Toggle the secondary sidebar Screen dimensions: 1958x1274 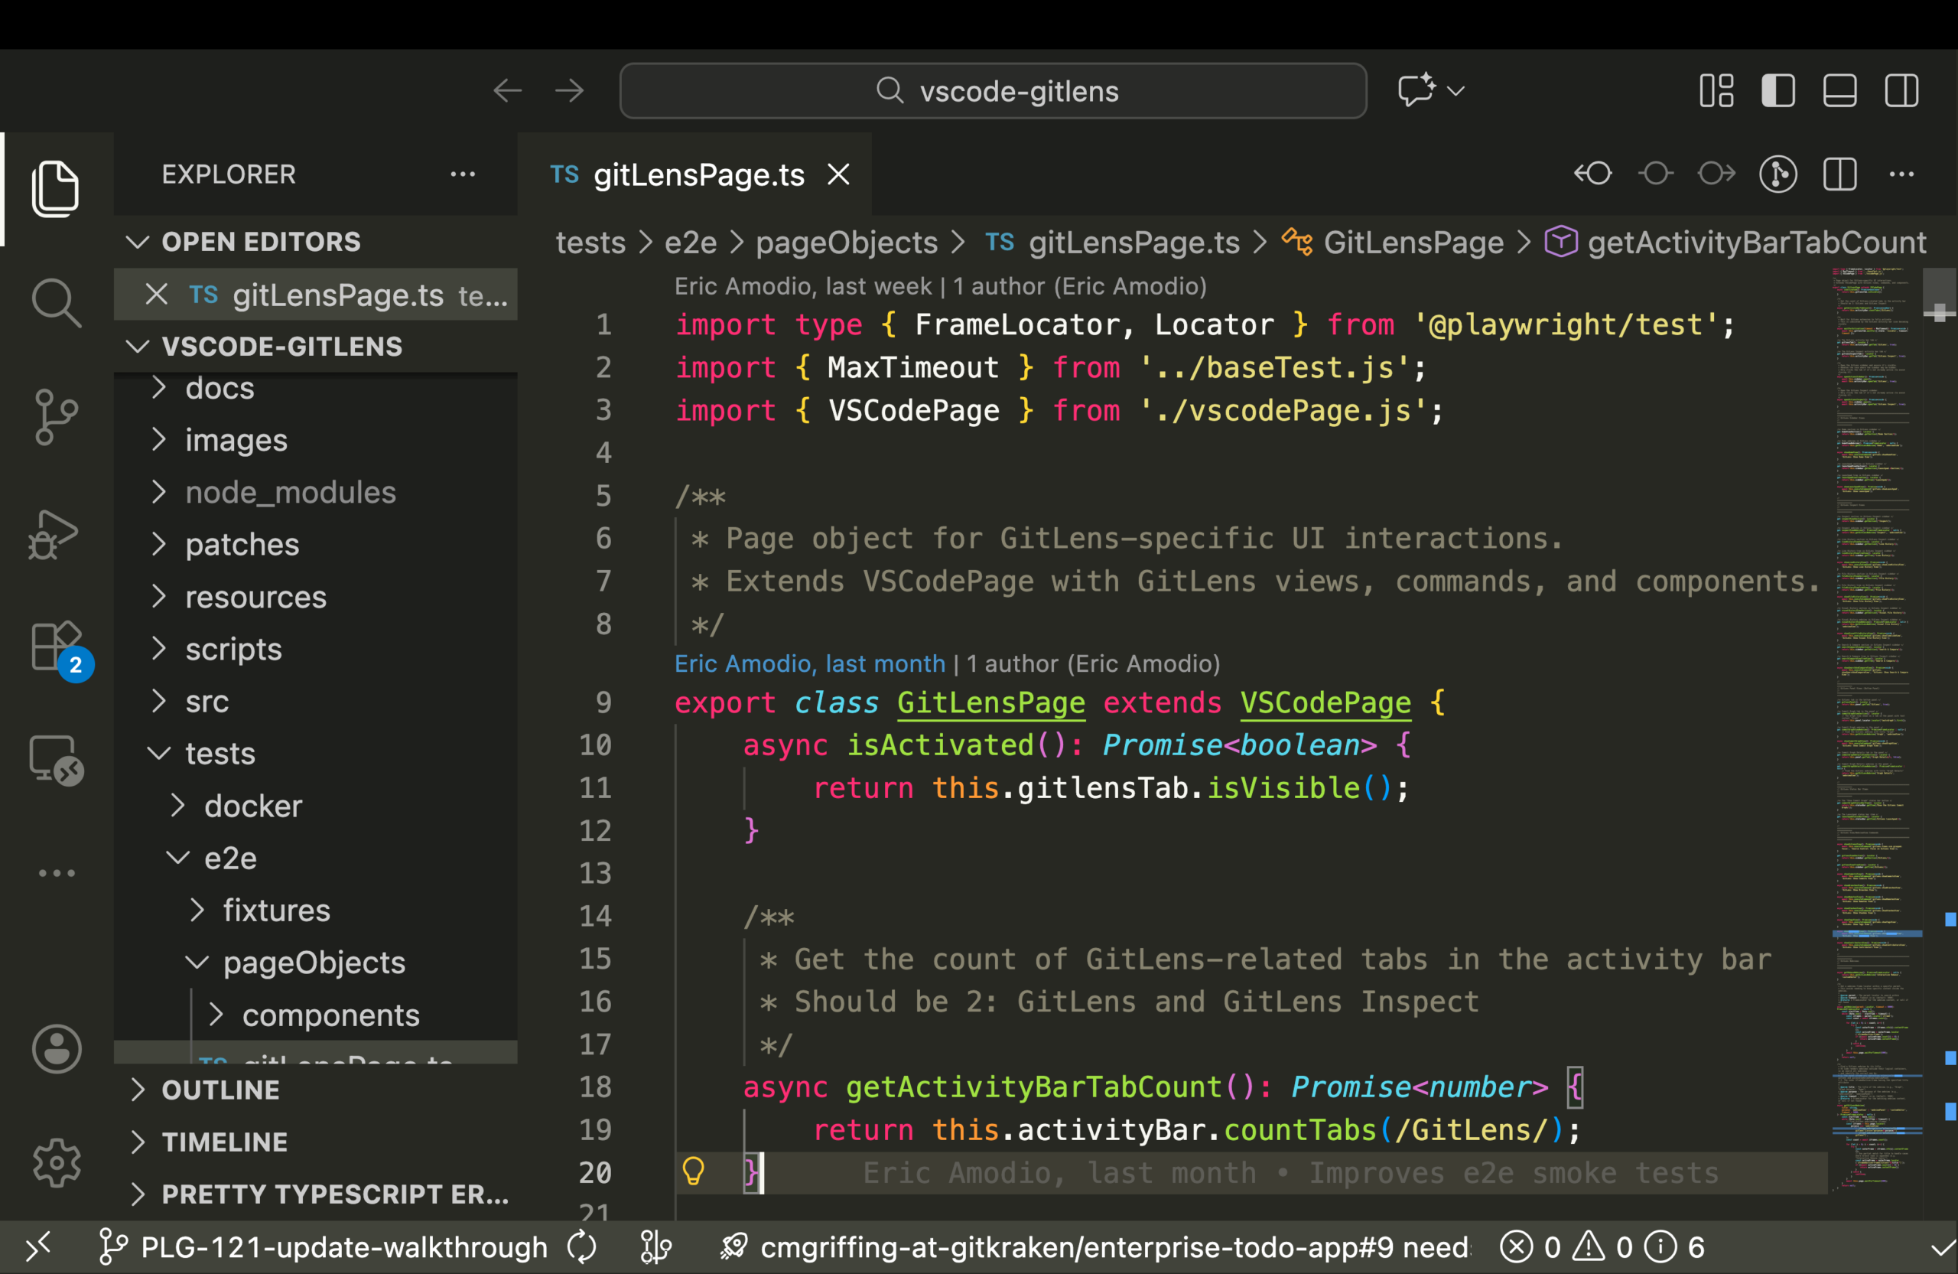point(1901,90)
